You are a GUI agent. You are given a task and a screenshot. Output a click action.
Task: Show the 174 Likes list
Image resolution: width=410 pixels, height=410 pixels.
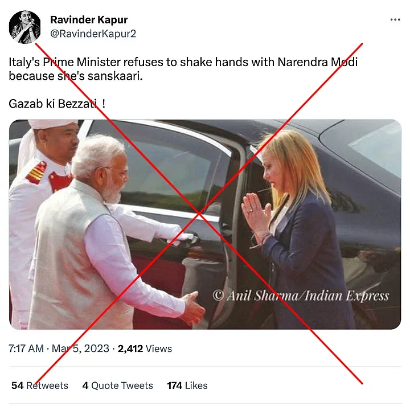point(187,386)
